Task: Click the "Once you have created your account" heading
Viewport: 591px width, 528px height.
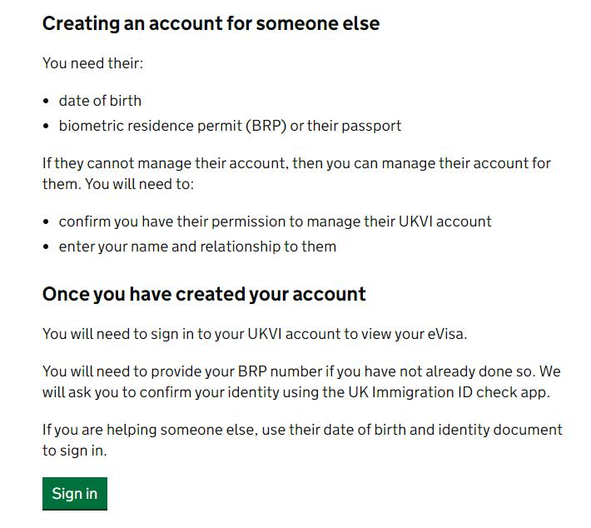Action: tap(204, 294)
